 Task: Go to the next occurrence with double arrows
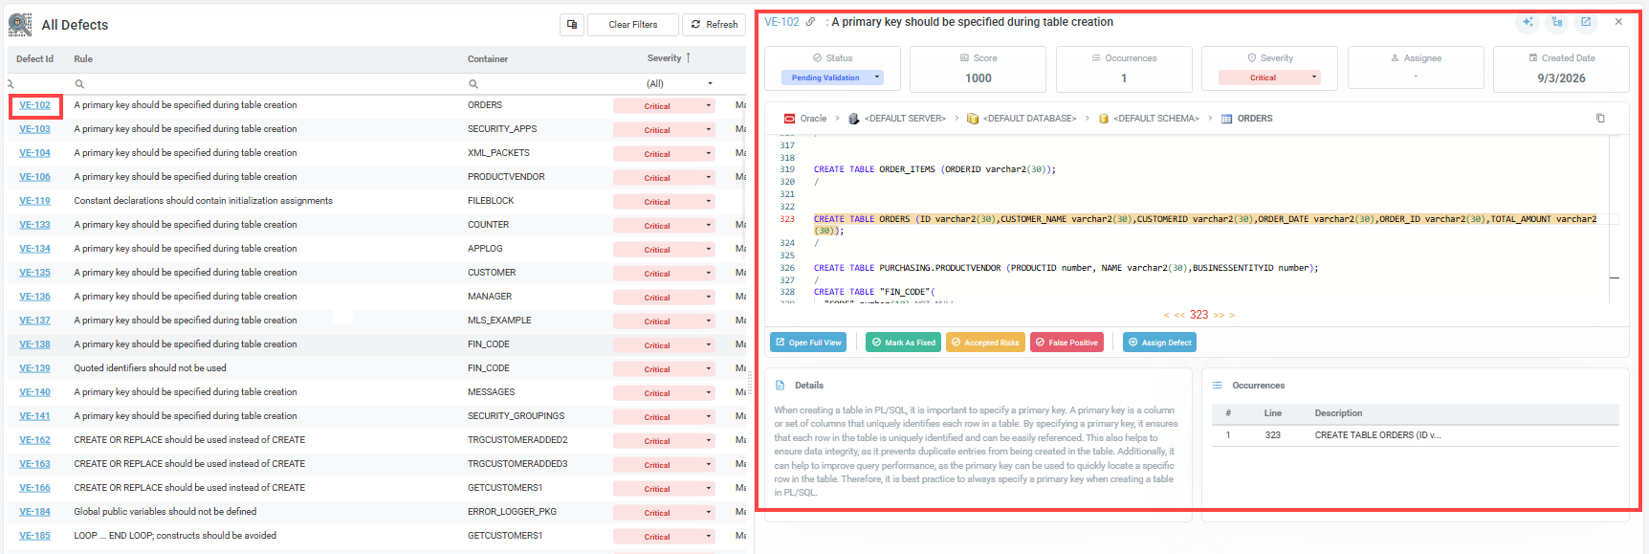(x=1220, y=315)
